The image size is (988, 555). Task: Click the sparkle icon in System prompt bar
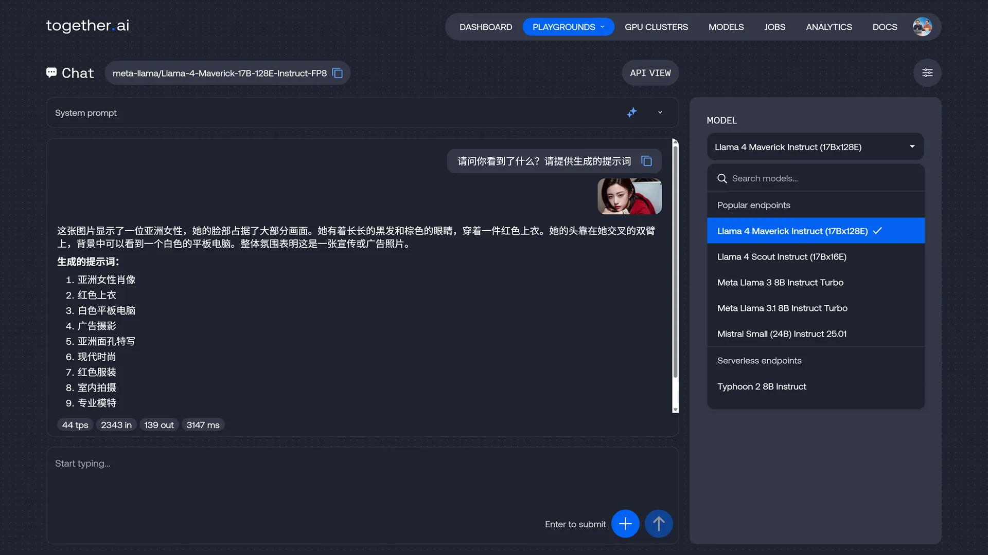(x=632, y=113)
